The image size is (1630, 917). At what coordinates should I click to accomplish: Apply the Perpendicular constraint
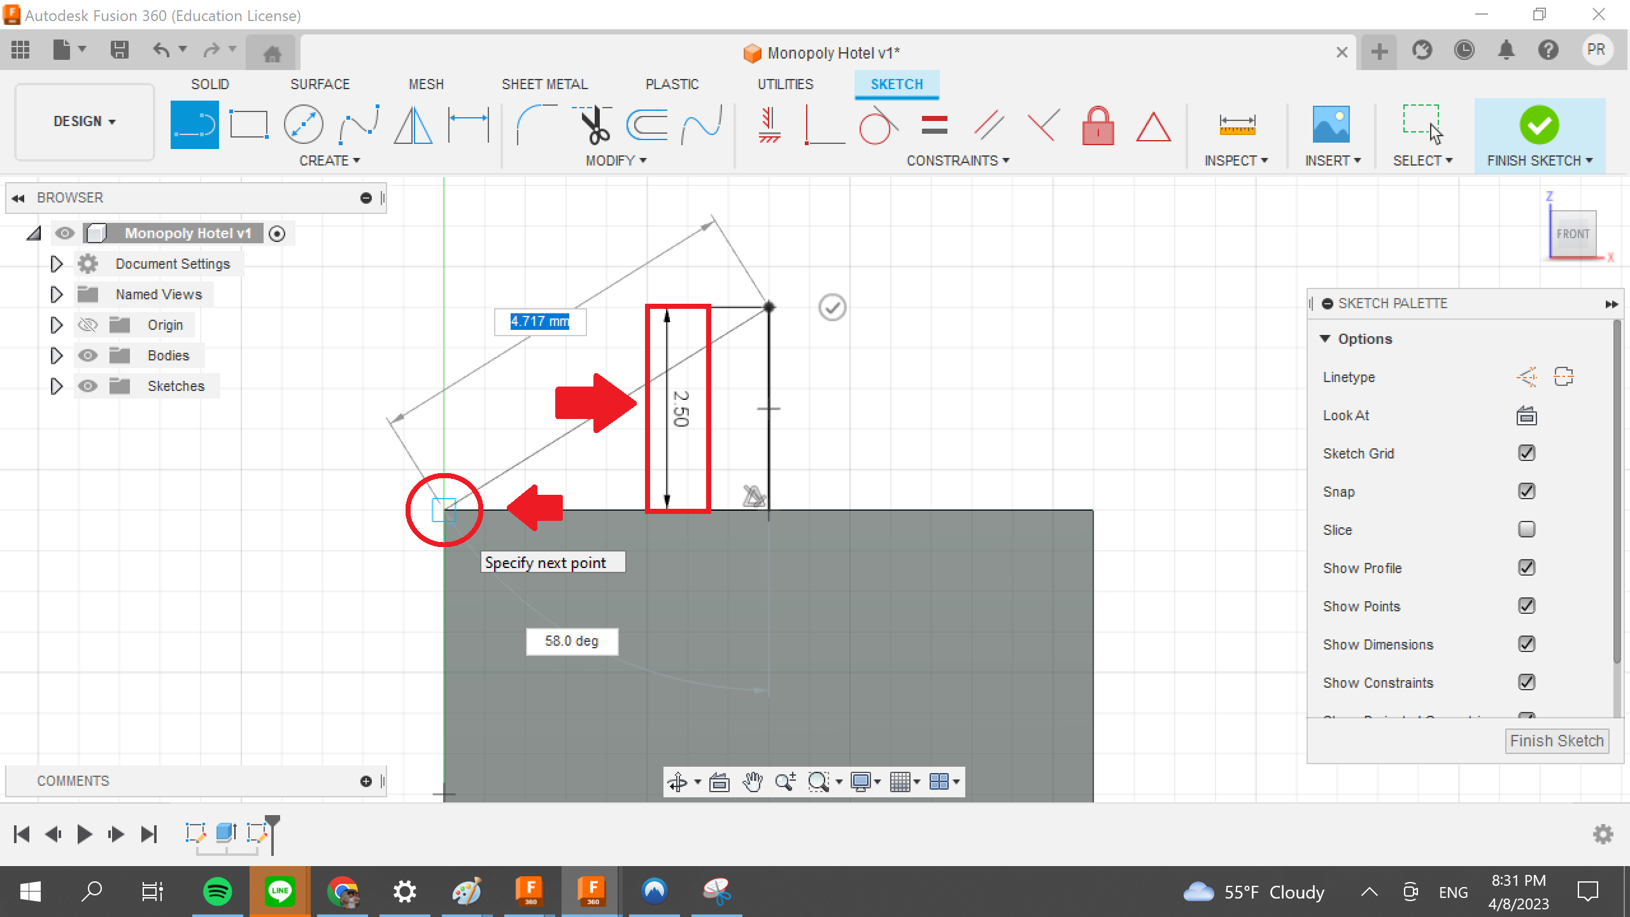[824, 124]
